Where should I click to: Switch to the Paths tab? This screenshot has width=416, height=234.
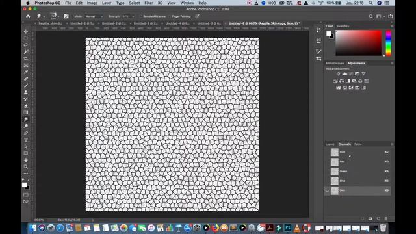pyautogui.click(x=358, y=144)
